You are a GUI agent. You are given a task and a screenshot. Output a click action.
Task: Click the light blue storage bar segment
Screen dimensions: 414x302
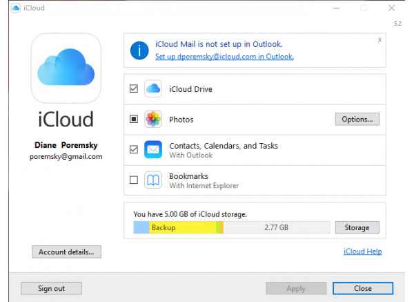141,227
